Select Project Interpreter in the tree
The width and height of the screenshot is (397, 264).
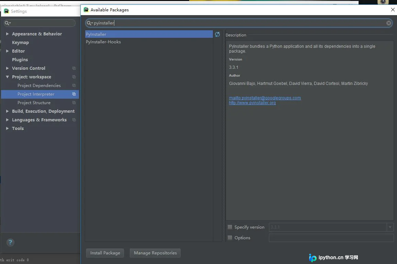(x=40, y=94)
